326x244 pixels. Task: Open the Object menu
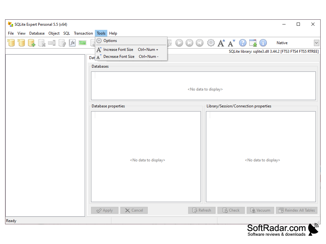coord(54,33)
